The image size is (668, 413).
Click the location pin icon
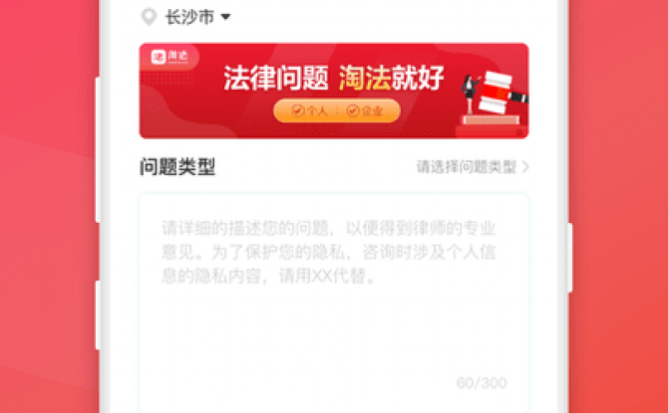[x=149, y=17]
